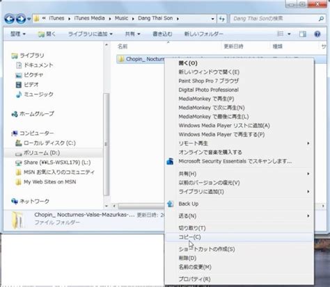Click the 名前 column header
This screenshot has width=330, height=287.
(x=123, y=47)
